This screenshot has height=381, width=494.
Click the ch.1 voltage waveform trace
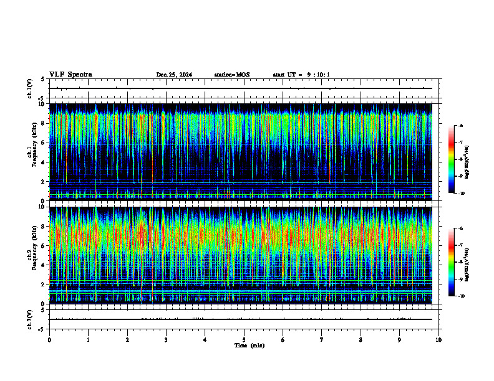click(x=241, y=88)
